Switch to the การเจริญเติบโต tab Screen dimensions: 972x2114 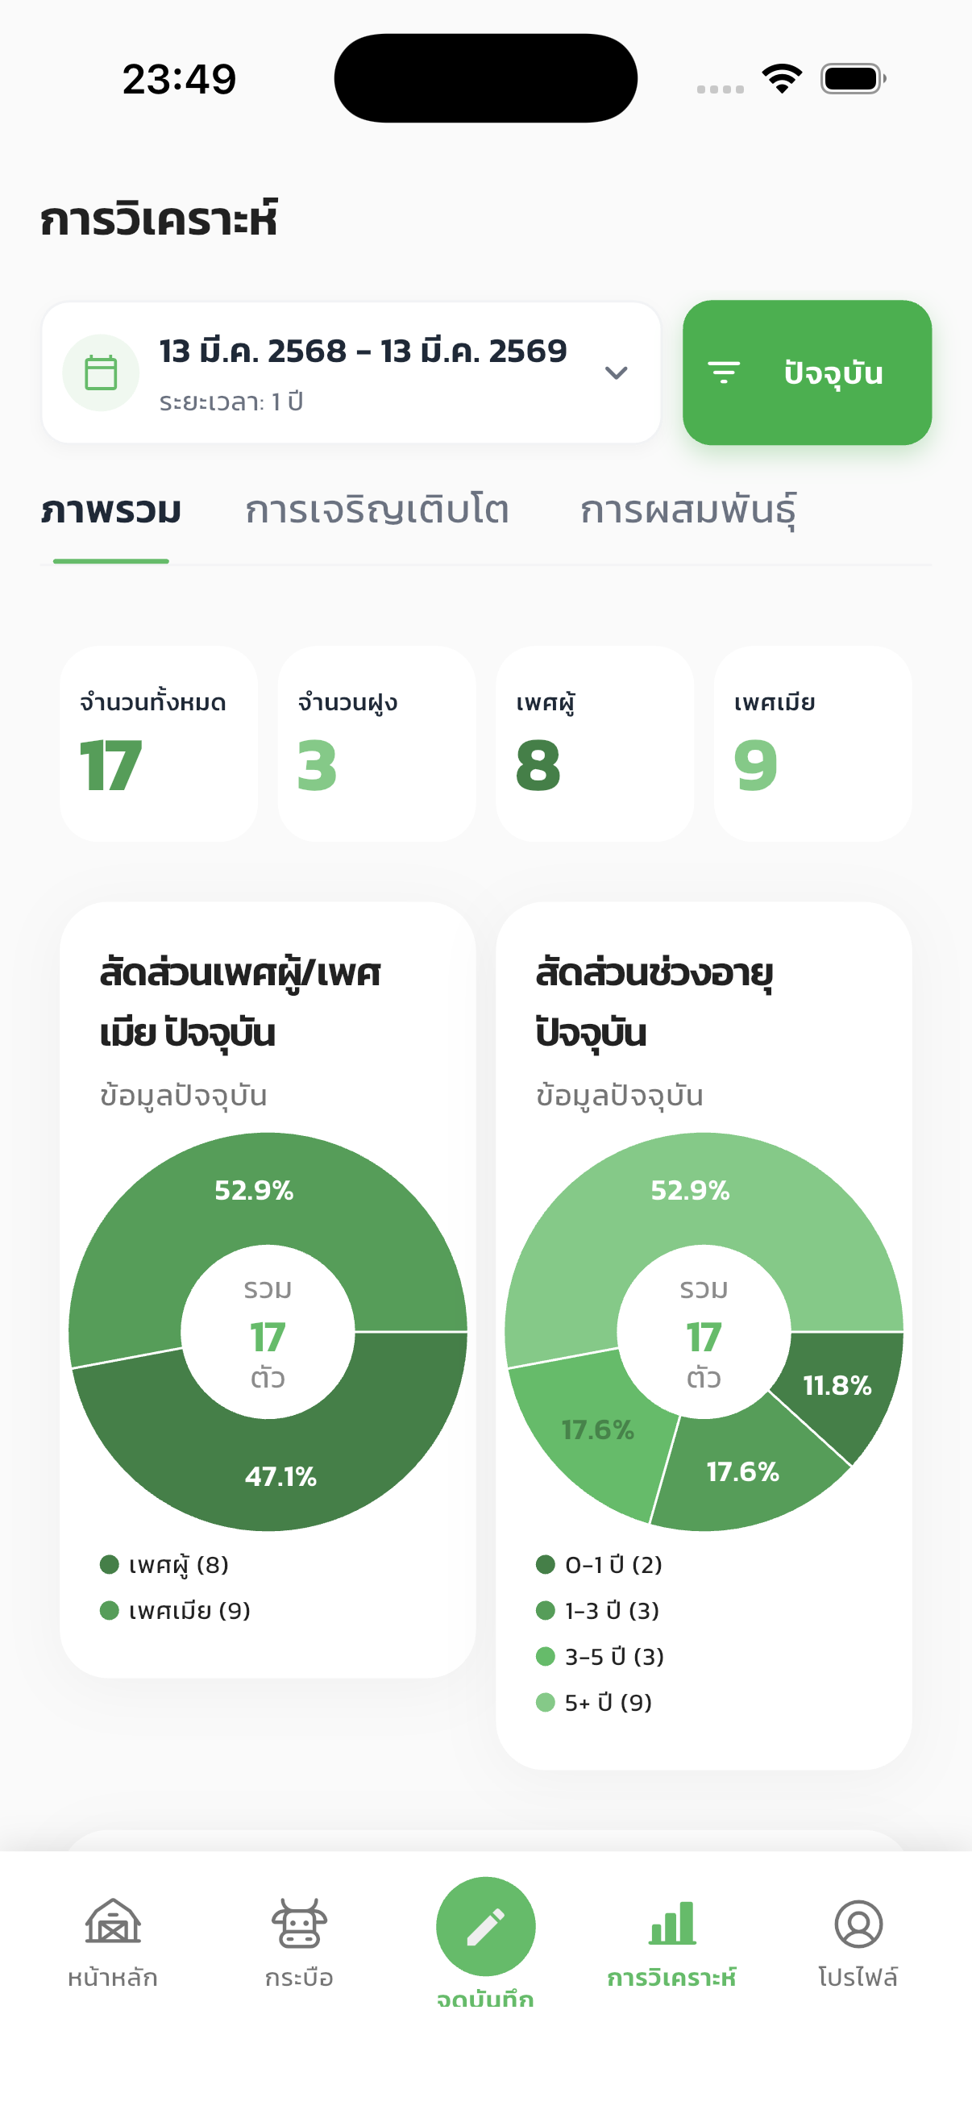click(377, 510)
